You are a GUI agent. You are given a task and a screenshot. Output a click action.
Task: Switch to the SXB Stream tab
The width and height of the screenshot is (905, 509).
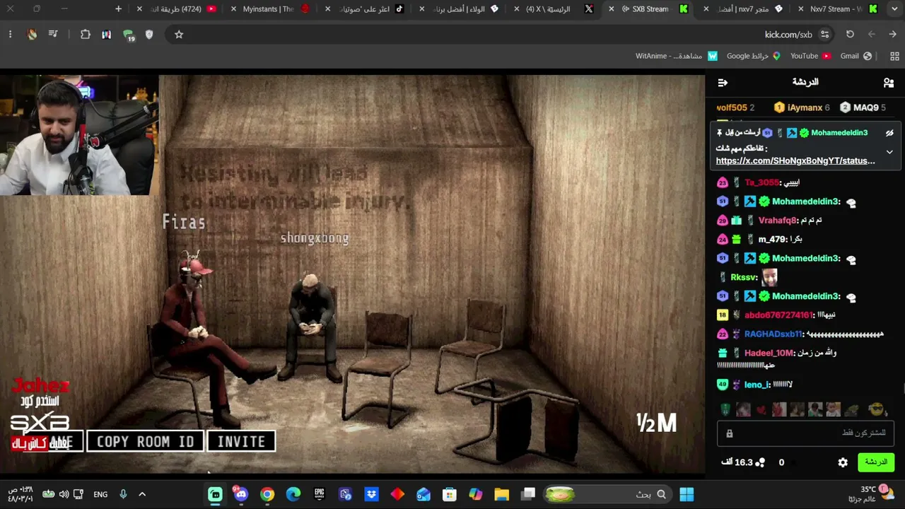650,9
